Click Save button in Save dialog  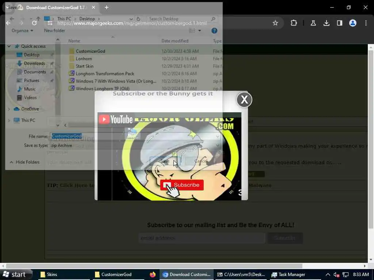[165, 162]
